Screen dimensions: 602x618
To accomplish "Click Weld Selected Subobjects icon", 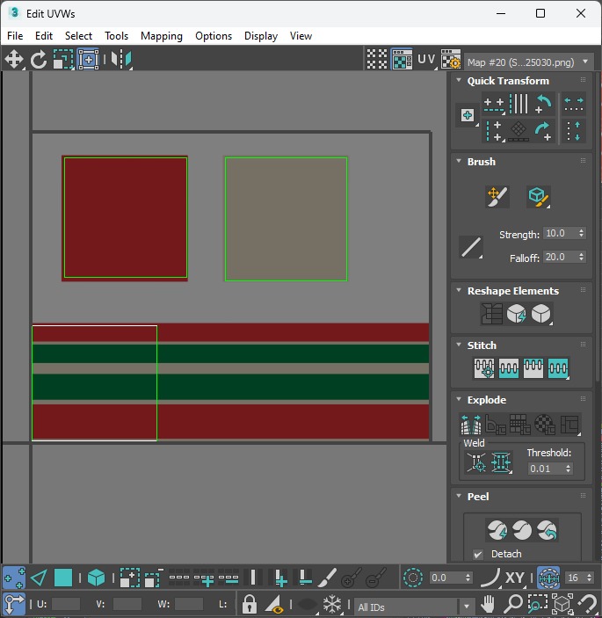I will click(501, 462).
